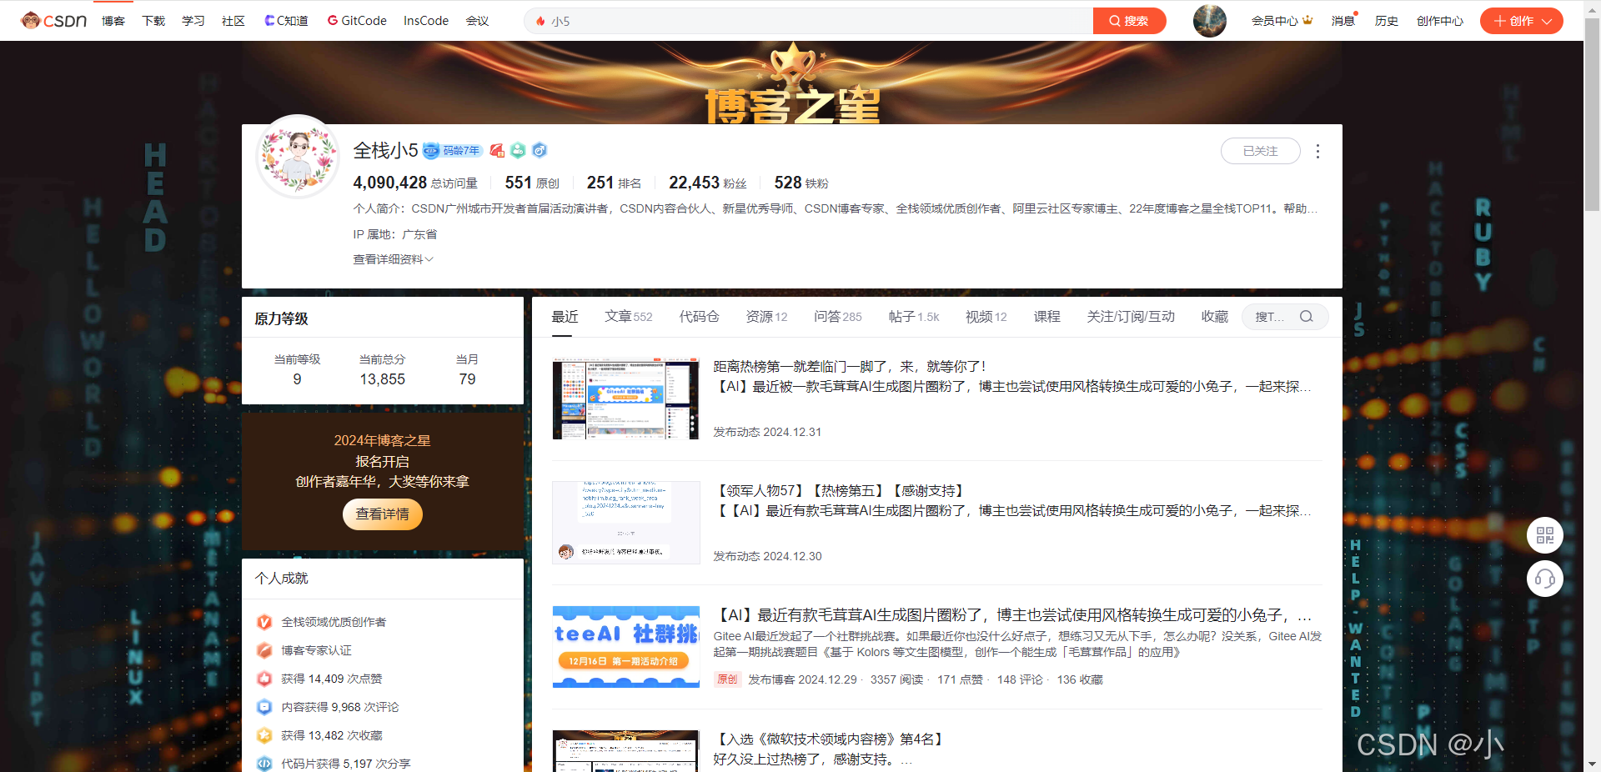Switch to the 代码仓 tab
This screenshot has width=1601, height=772.
coord(699,317)
